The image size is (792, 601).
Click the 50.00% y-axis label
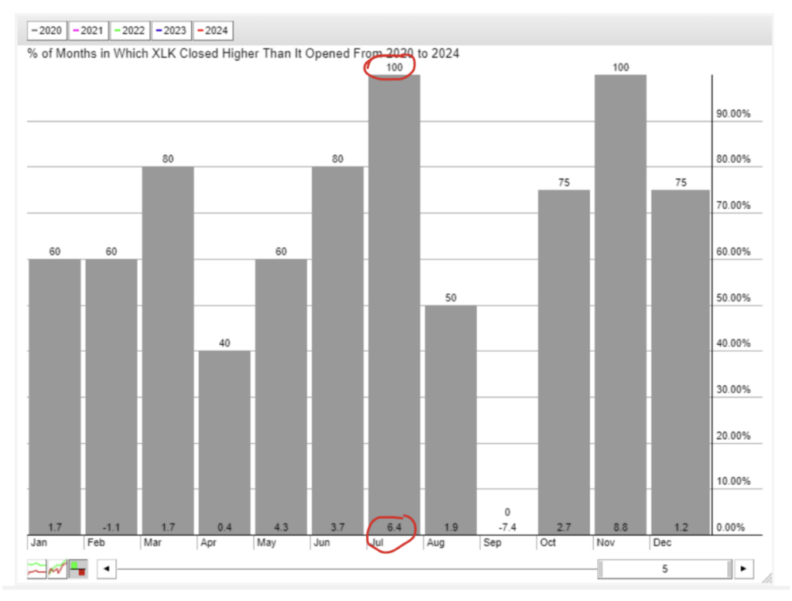(x=733, y=298)
